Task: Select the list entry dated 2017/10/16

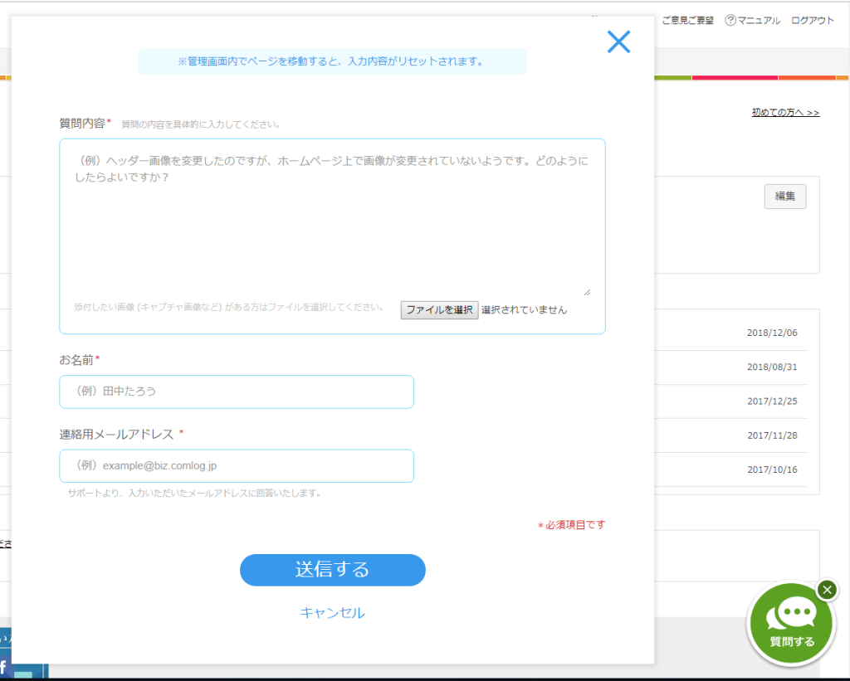Action: click(772, 469)
